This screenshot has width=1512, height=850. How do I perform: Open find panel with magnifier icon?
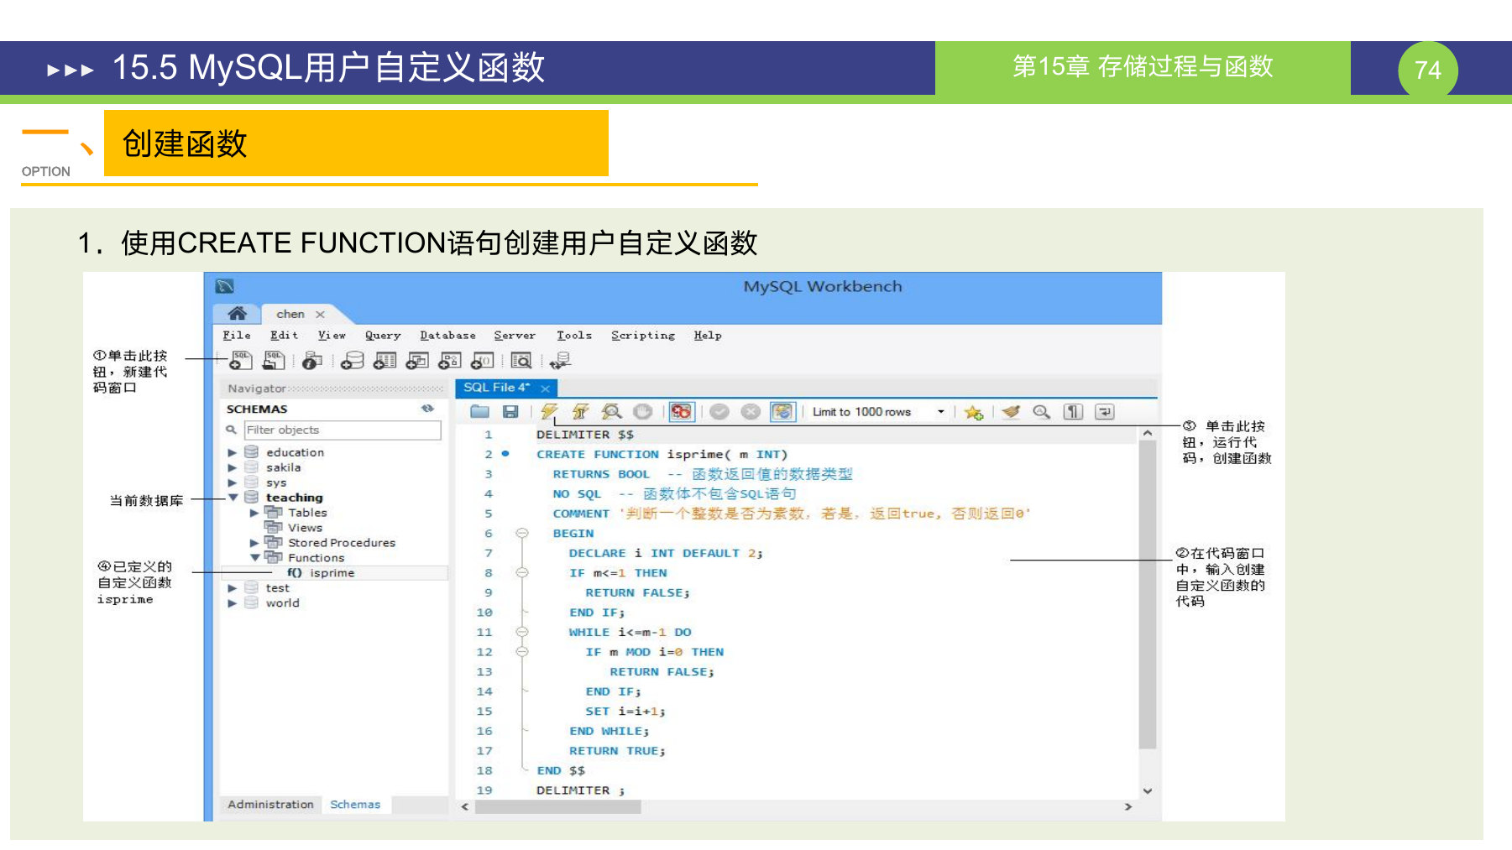pos(1042,412)
